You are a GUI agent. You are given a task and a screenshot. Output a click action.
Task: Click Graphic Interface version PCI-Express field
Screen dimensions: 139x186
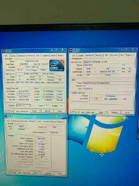coord(110,96)
